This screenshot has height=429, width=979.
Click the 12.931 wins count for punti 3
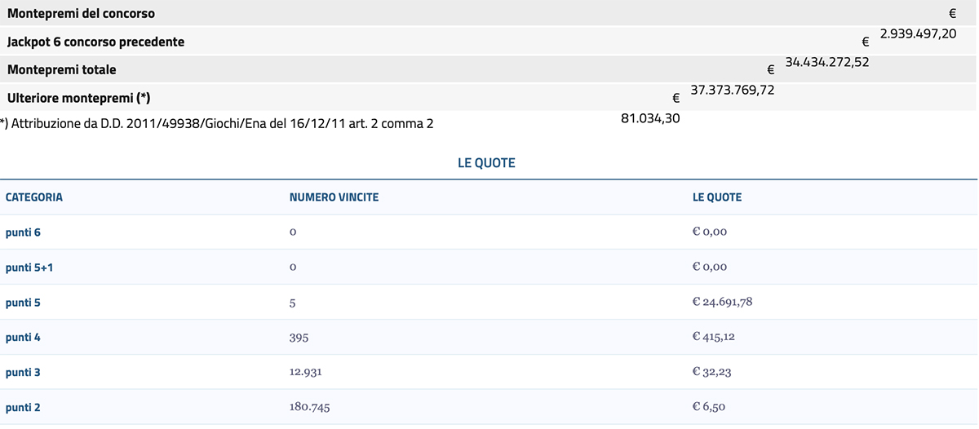click(308, 372)
